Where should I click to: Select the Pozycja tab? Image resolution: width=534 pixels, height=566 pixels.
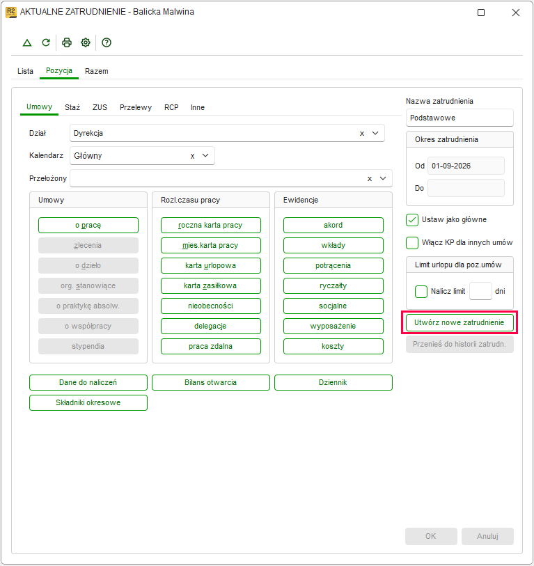pos(59,71)
